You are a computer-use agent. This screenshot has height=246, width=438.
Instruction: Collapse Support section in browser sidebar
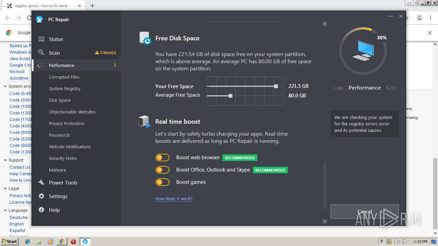[5, 160]
